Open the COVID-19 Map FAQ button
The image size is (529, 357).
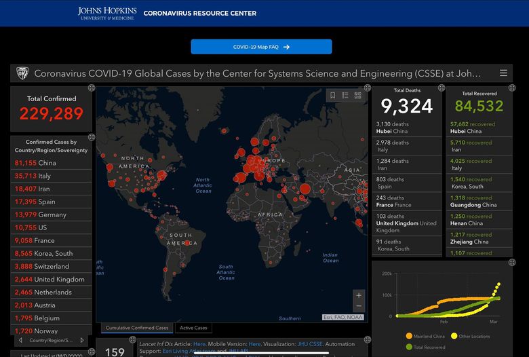click(261, 47)
